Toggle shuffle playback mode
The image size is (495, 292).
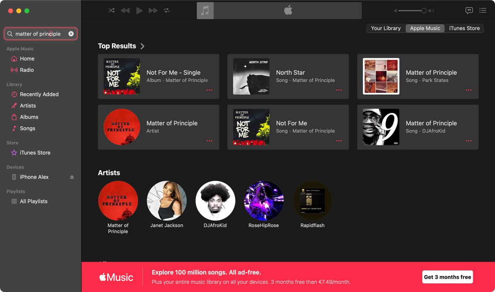(111, 10)
